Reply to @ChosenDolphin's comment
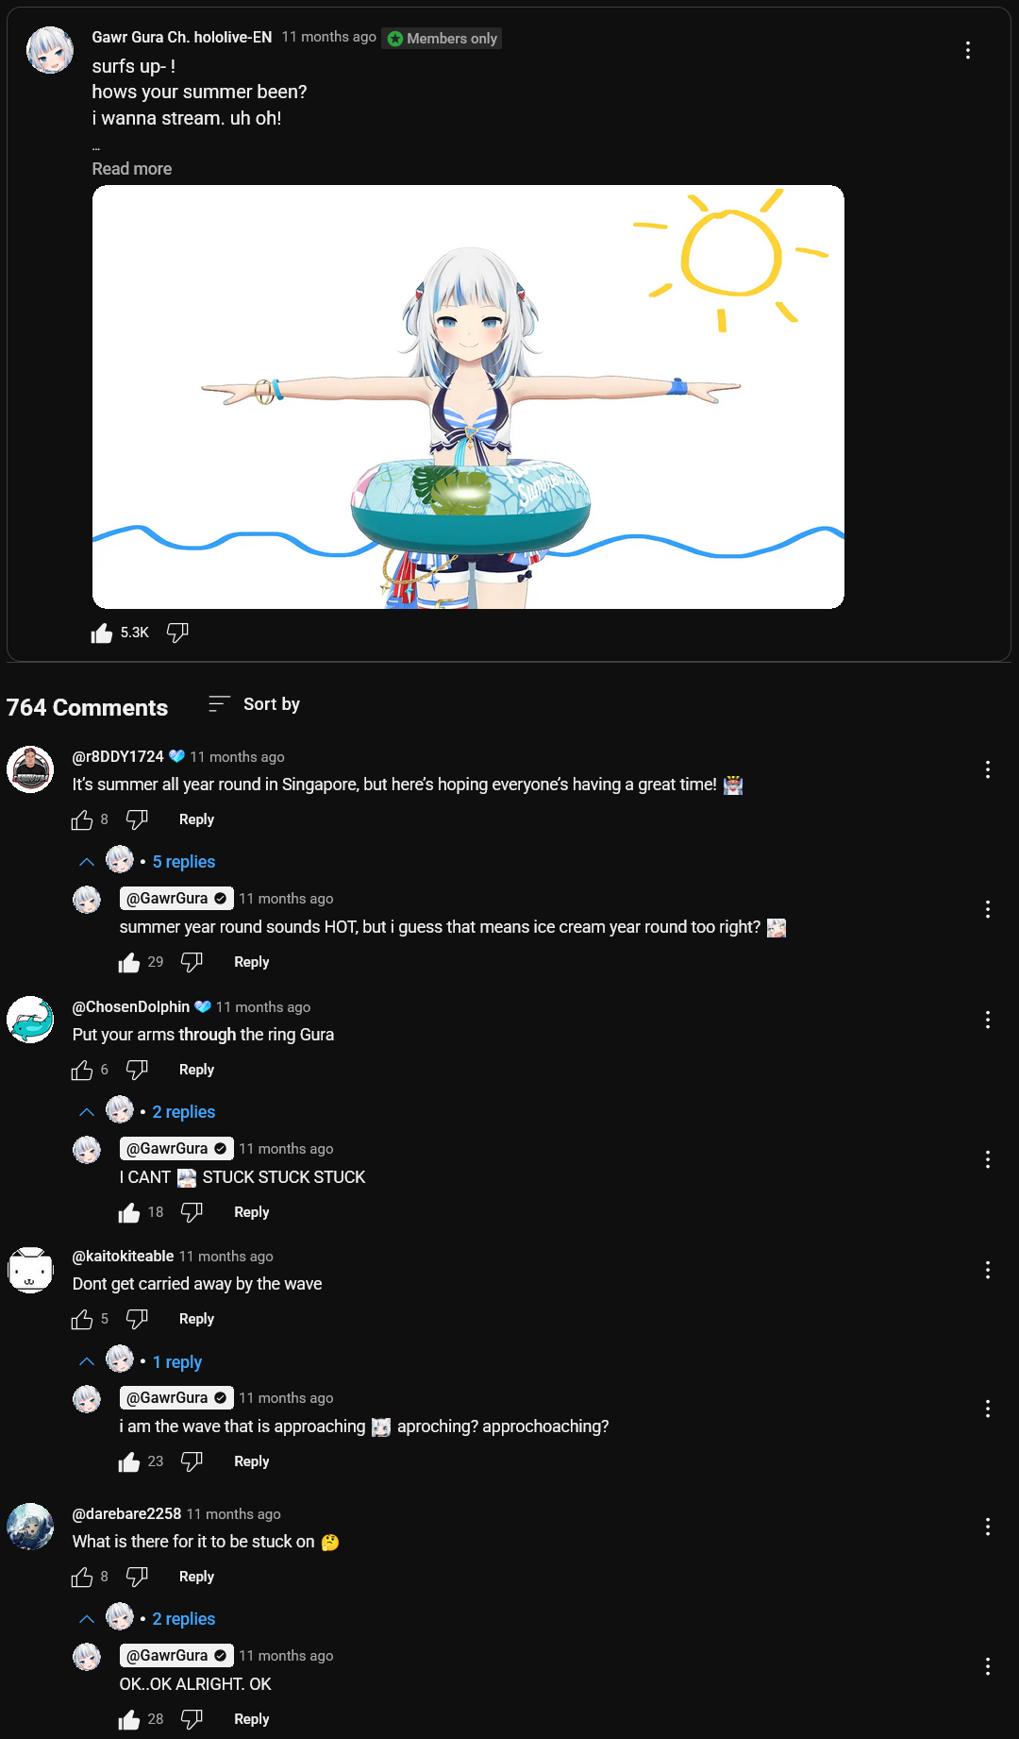 point(196,1070)
